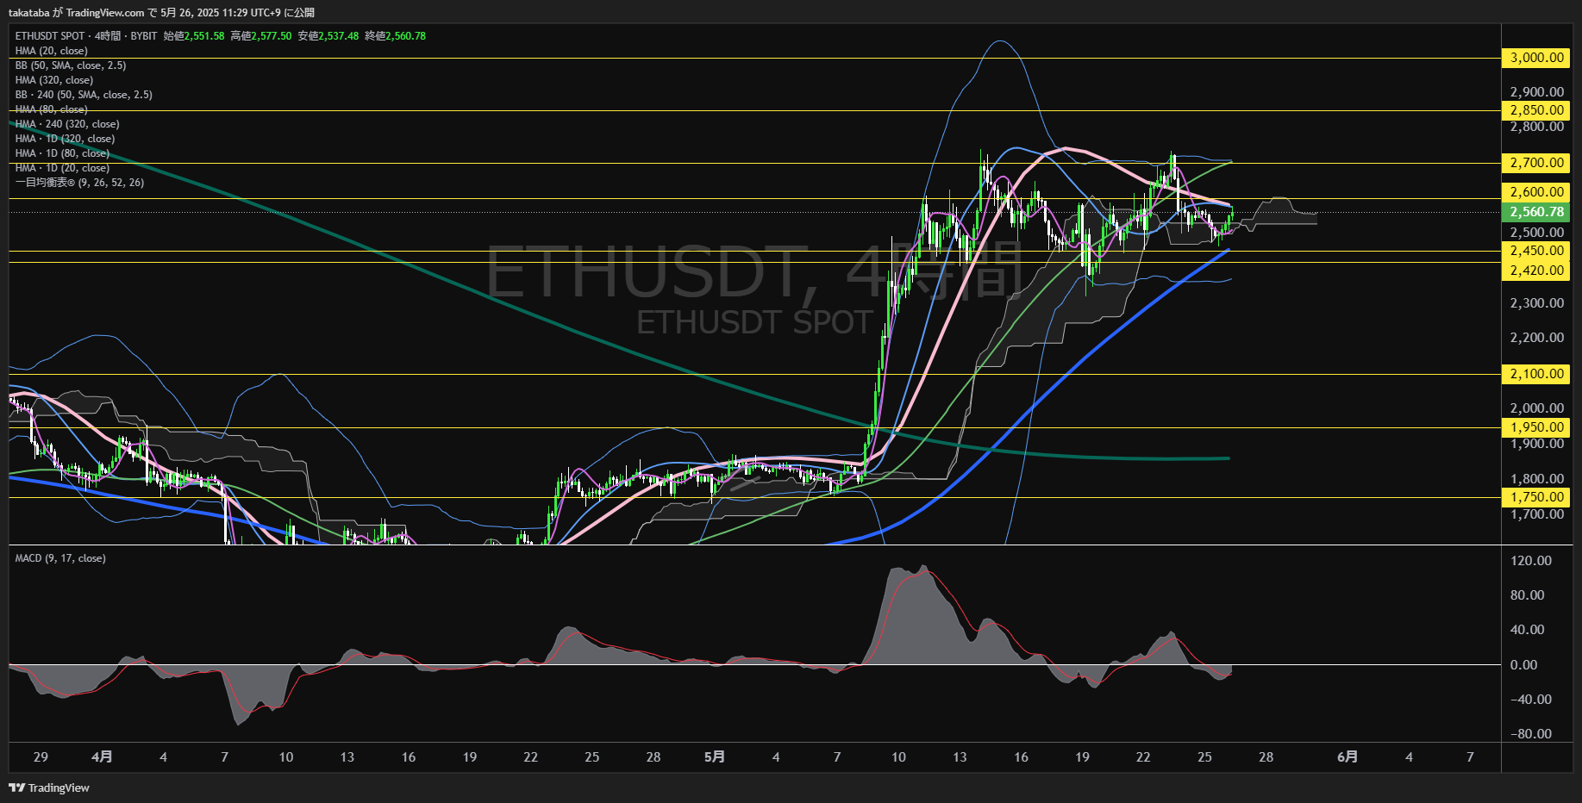Click the 2,000.00 price axis label
The image size is (1582, 803).
(x=1536, y=408)
